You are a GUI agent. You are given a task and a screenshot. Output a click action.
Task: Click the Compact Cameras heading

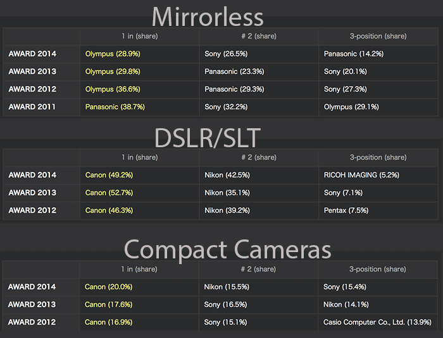click(227, 249)
